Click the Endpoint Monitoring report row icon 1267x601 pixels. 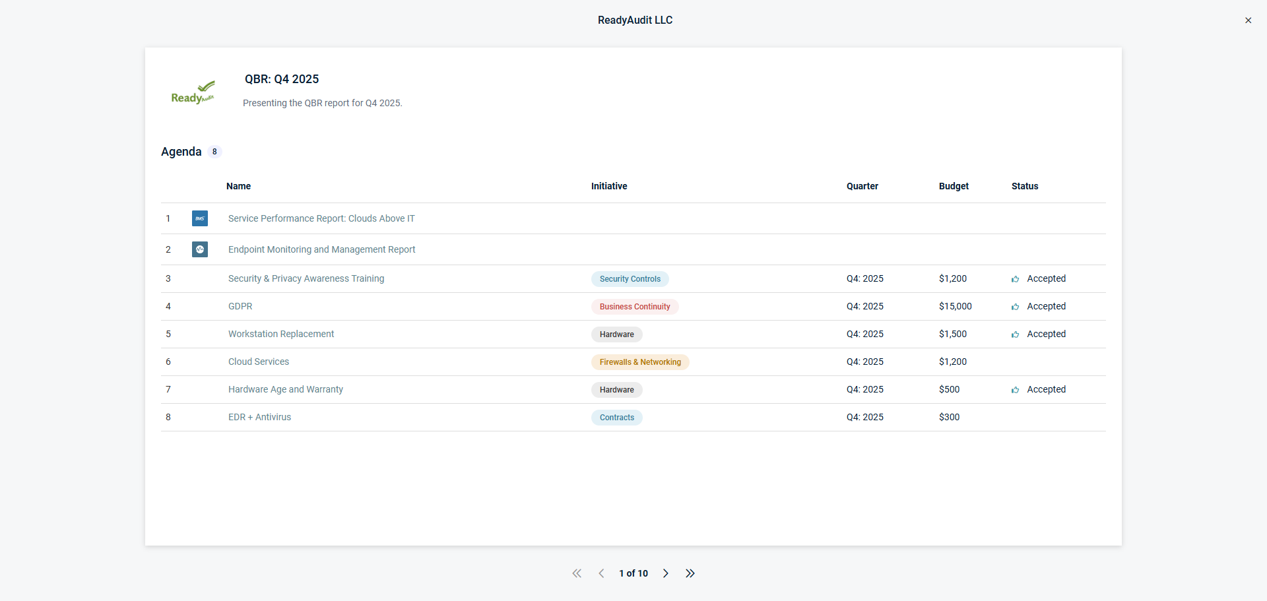click(200, 249)
